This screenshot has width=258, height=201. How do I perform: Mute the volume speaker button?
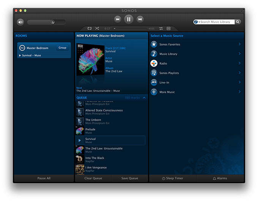(x=20, y=22)
